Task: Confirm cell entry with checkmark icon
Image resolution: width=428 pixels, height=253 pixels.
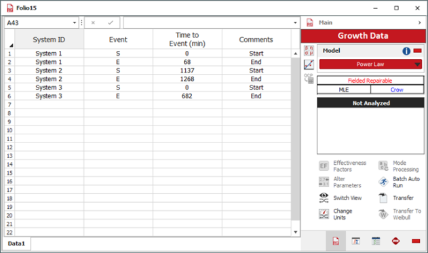Action: coord(111,22)
